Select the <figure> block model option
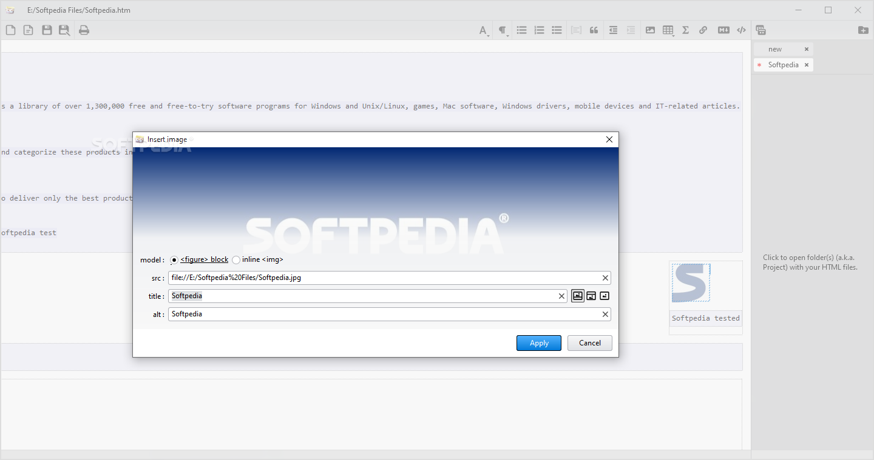This screenshot has width=874, height=460. point(200,259)
